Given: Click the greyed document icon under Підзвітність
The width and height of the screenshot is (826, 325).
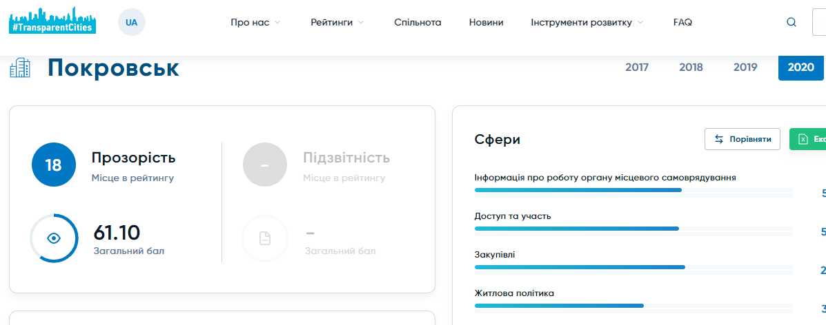Looking at the screenshot, I should click(265, 238).
